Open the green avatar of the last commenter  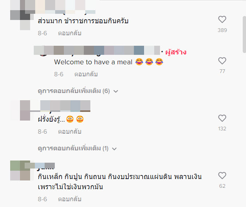click(x=20, y=170)
